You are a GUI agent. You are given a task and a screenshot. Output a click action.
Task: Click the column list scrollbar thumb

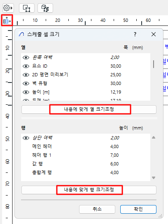point(154,64)
